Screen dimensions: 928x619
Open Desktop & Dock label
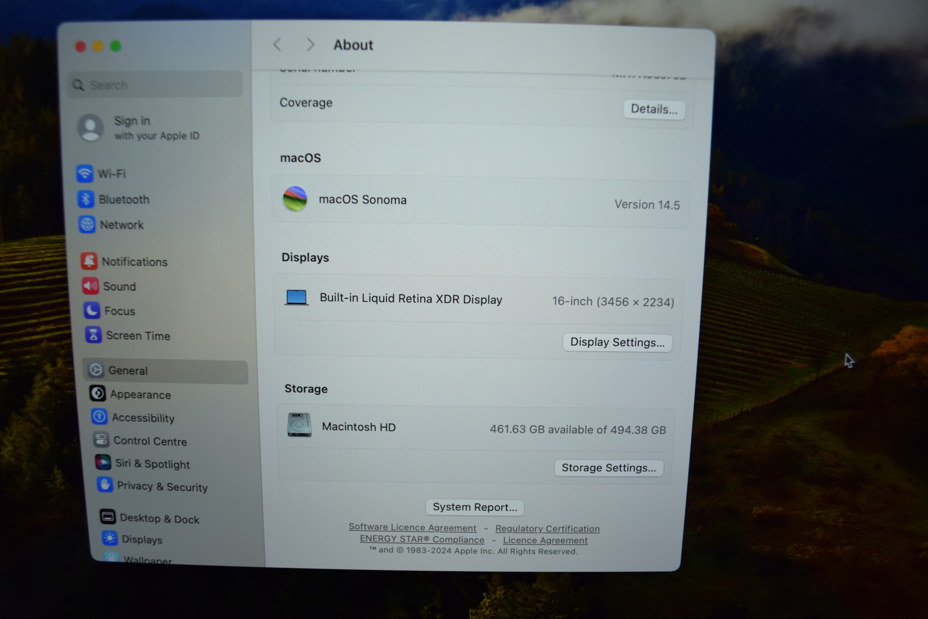click(x=160, y=518)
